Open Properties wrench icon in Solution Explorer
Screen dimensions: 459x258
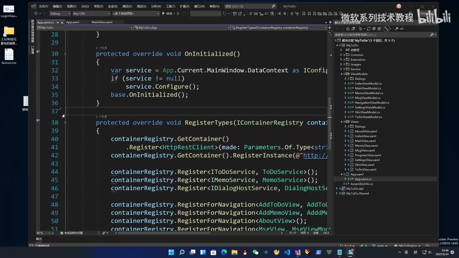(x=397, y=29)
